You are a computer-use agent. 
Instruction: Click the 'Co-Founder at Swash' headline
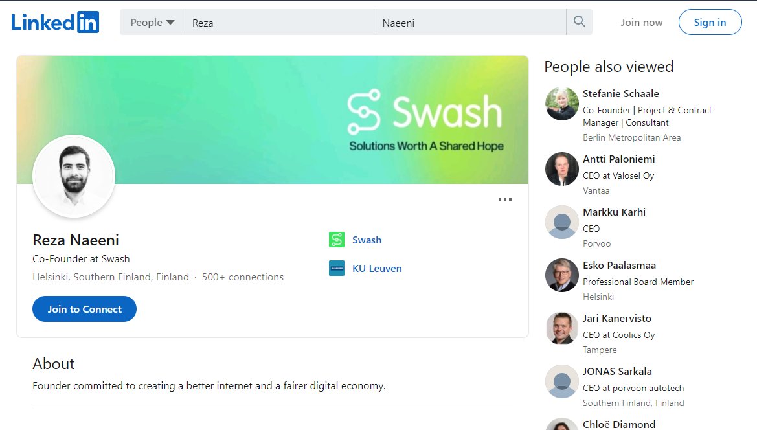pos(81,258)
